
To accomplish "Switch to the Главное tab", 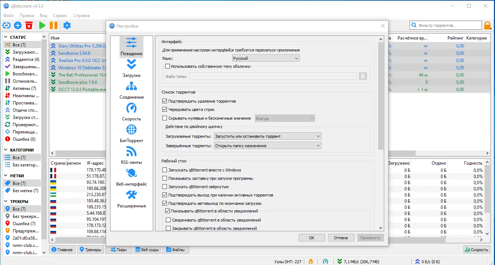I will pos(62,250).
